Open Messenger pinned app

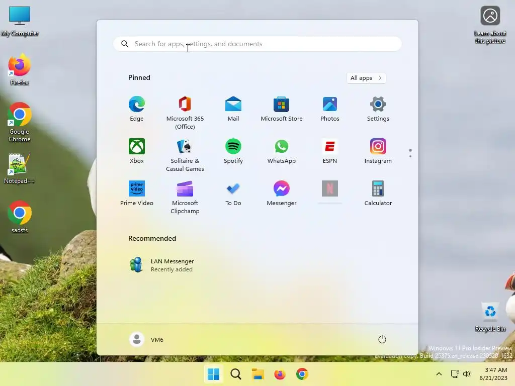(282, 194)
